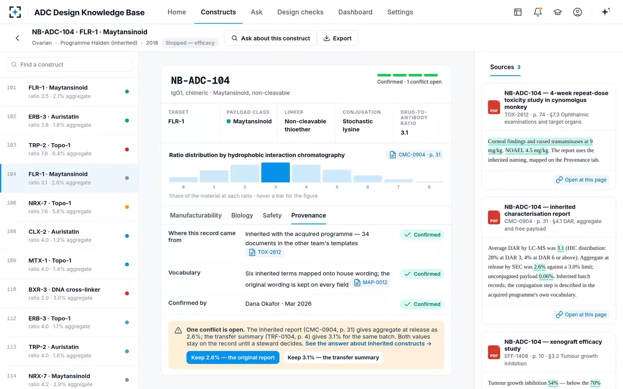623x389 pixels.
Task: Click the sparkle assistant icon
Action: coord(606,12)
